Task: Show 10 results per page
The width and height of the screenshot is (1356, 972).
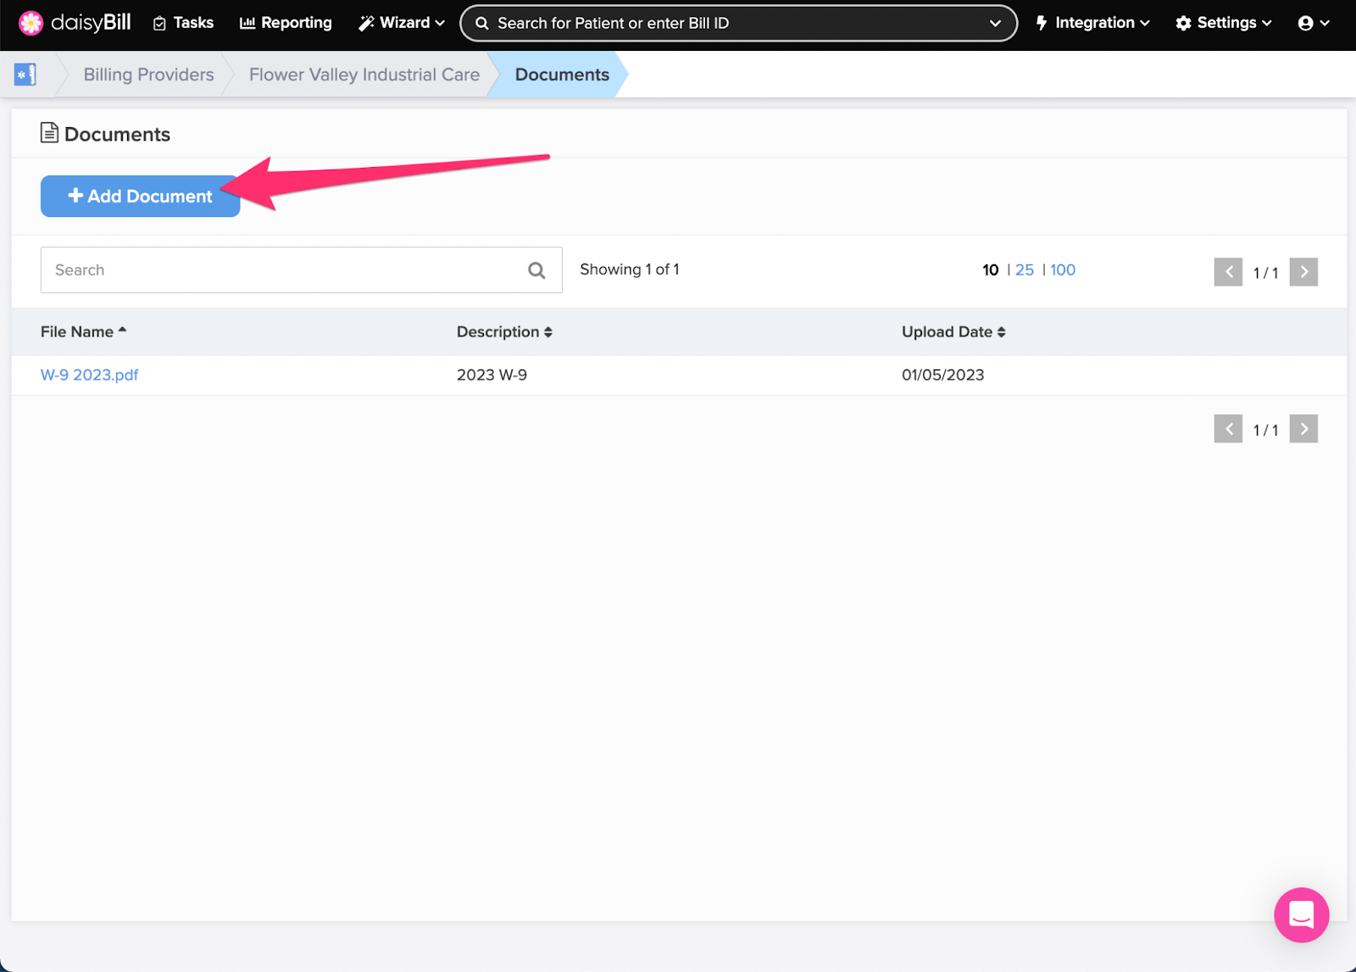Action: coord(991,270)
